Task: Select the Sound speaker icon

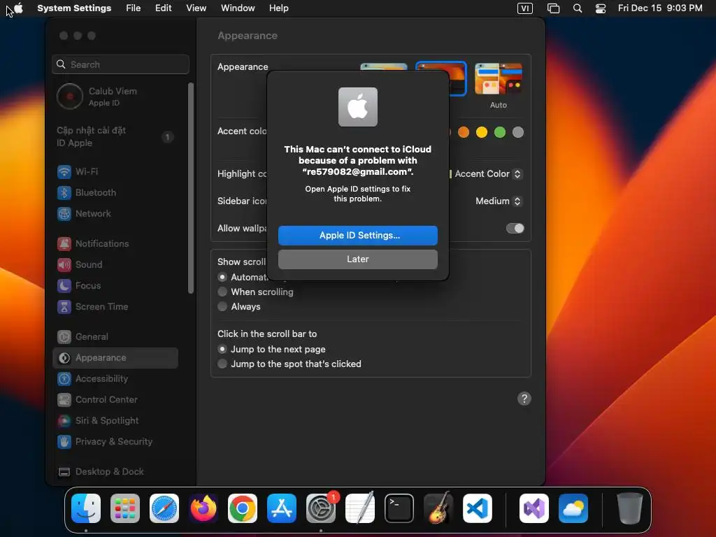Action: pos(64,265)
